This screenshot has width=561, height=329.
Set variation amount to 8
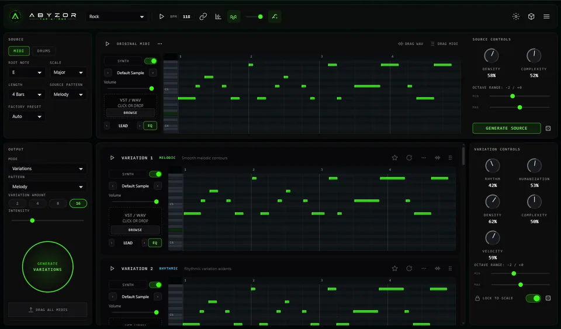point(58,203)
